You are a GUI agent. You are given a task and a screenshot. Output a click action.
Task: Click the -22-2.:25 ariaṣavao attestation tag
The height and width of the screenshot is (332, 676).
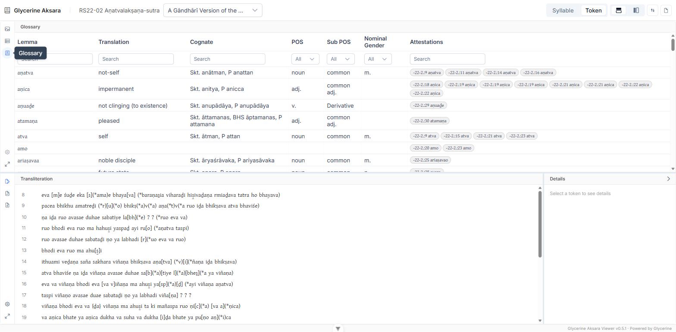click(x=430, y=160)
